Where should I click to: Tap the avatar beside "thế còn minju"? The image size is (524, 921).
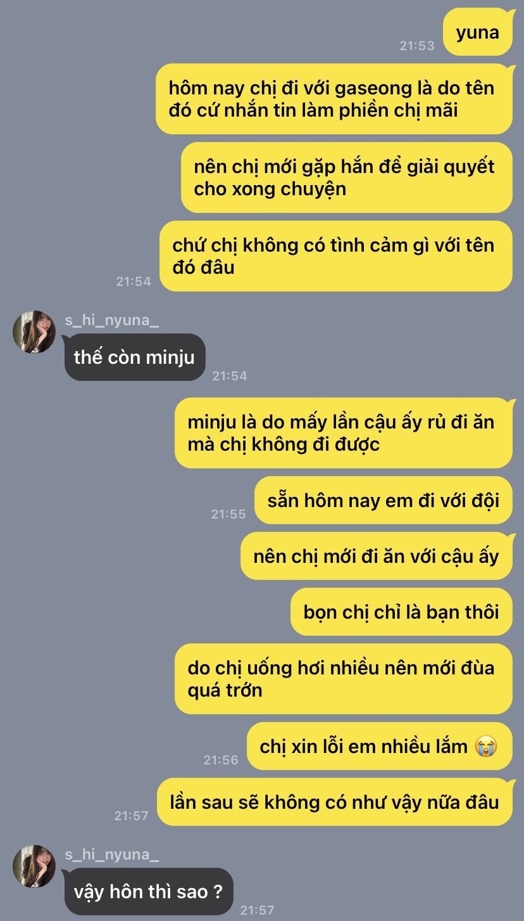34,332
